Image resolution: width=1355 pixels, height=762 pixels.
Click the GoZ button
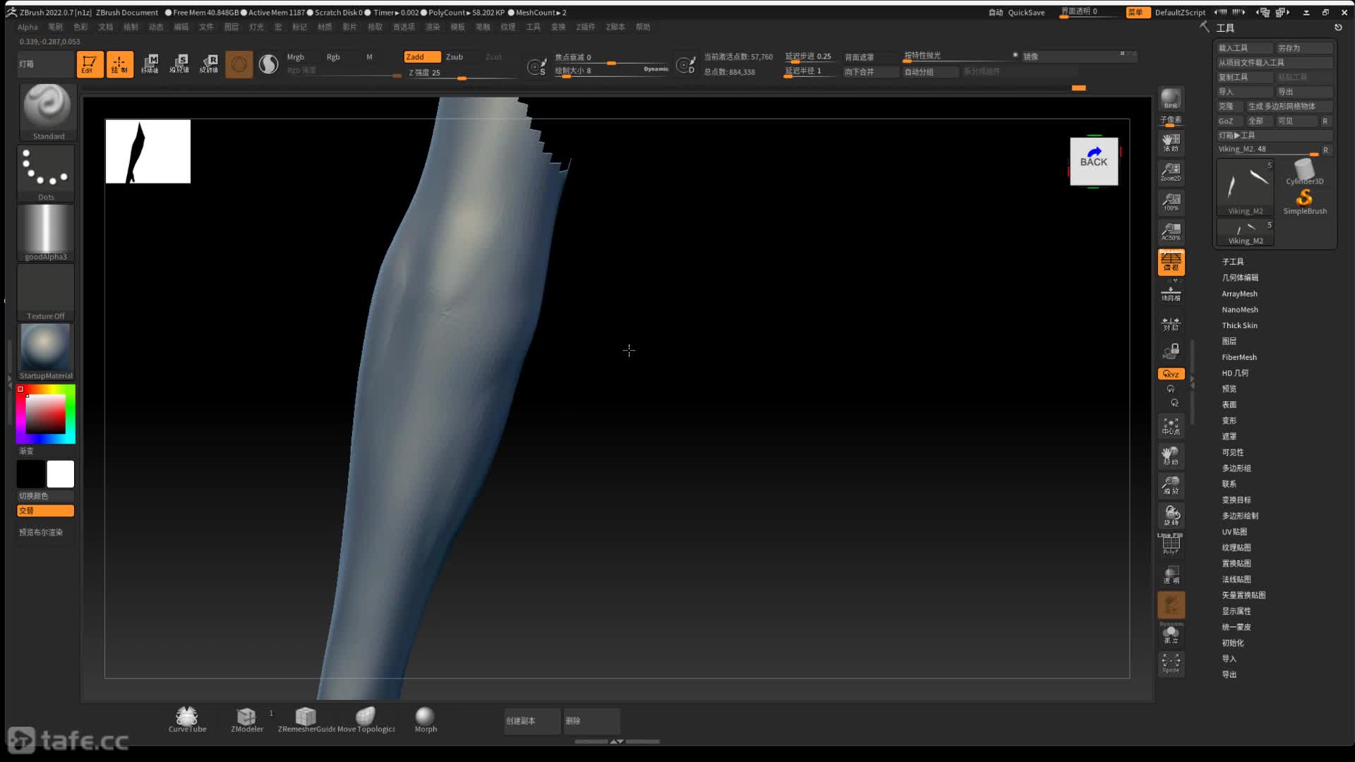point(1229,121)
